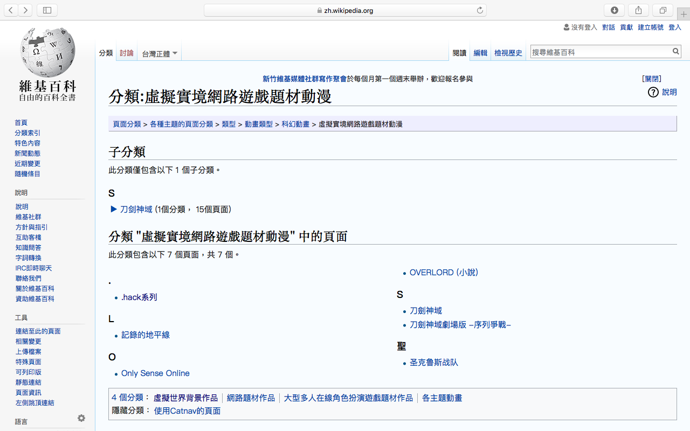Click the 貢獻 link in top bar
The height and width of the screenshot is (431, 690).
(x=626, y=27)
